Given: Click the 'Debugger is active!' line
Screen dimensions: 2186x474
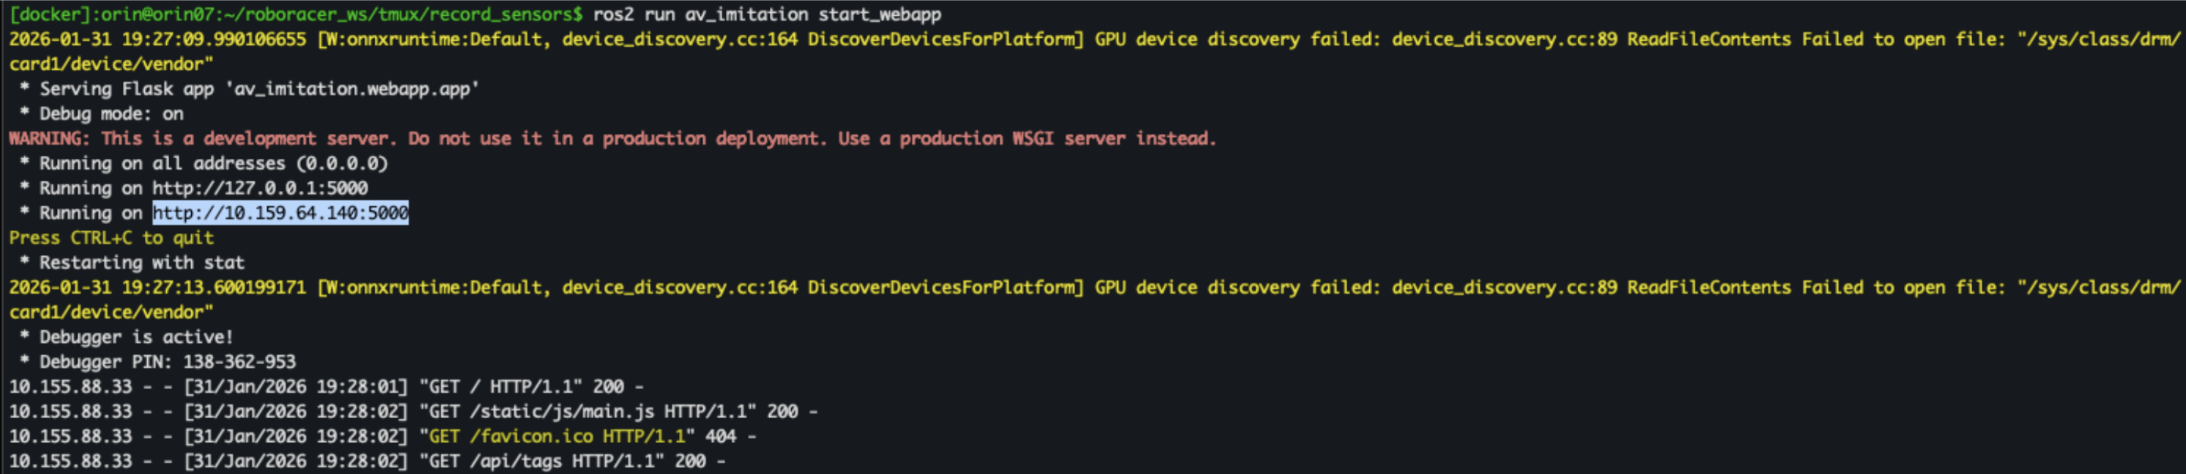Looking at the screenshot, I should click(x=136, y=337).
